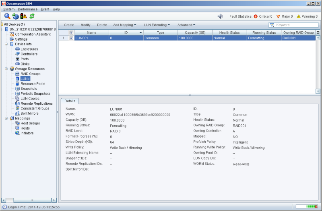Click the sidebar horizontal scrollbar thumb
The image size is (322, 211).
[x=32, y=200]
